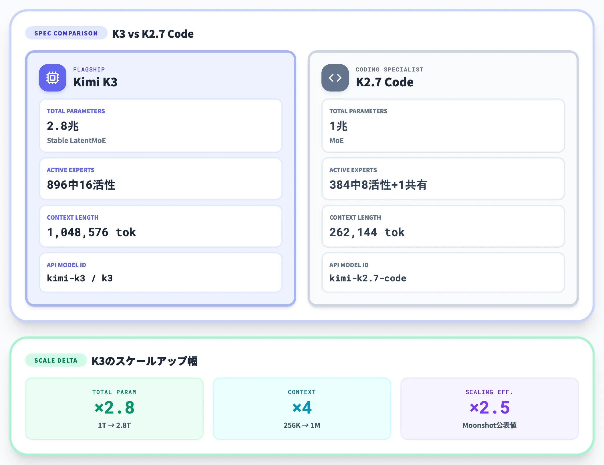The width and height of the screenshot is (604, 465).
Task: Click the 'kimi-k3 / k3' model ID
Action: (x=80, y=278)
